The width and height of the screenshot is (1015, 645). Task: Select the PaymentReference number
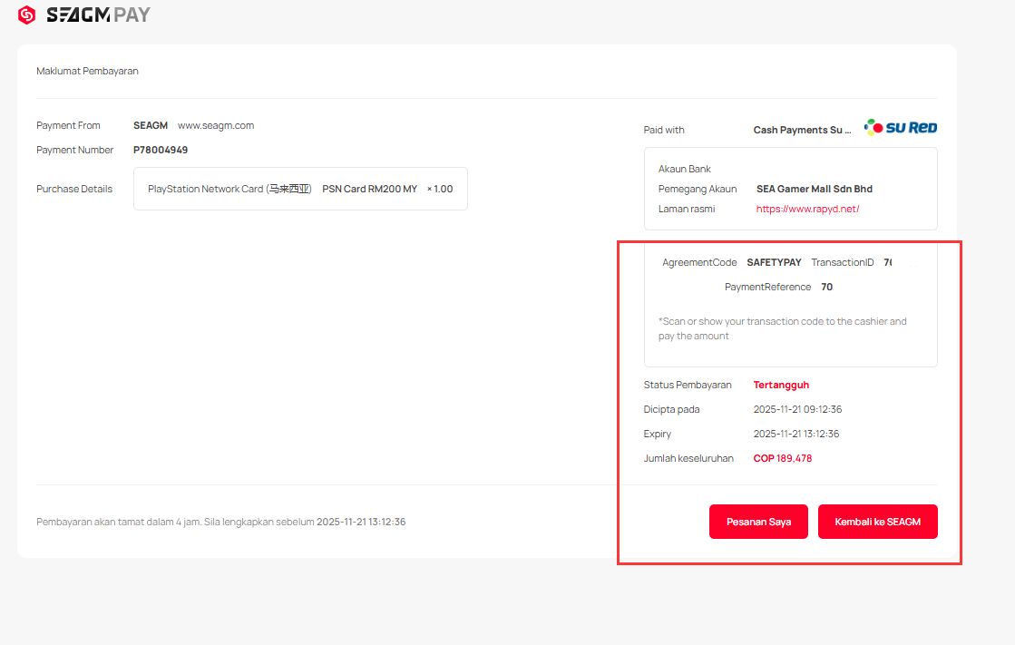pos(826,287)
